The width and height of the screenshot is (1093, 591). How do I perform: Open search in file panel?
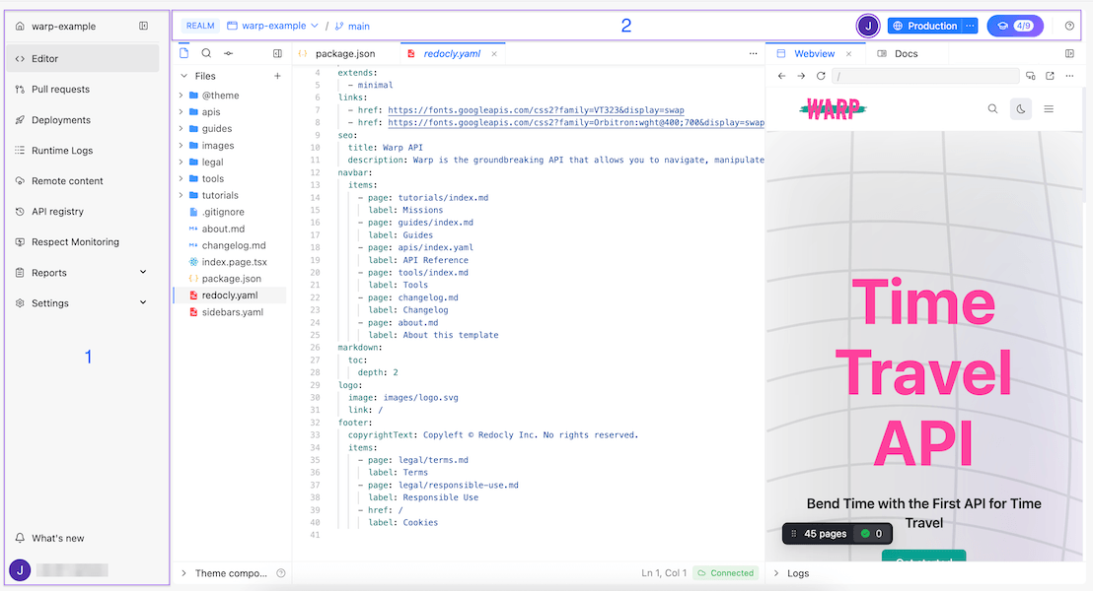(206, 53)
